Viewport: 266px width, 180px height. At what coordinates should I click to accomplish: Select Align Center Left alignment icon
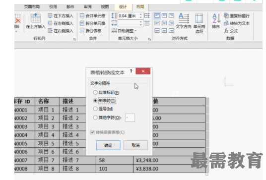[x=157, y=23]
